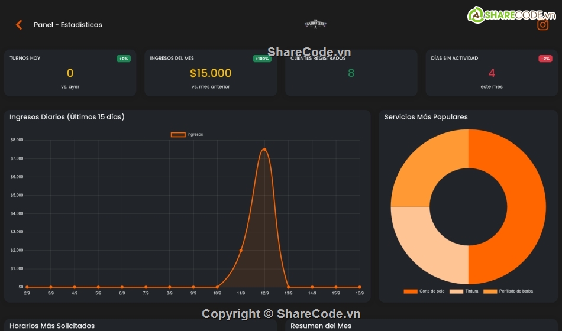Open the Resumen del Mes section

[x=321, y=326]
